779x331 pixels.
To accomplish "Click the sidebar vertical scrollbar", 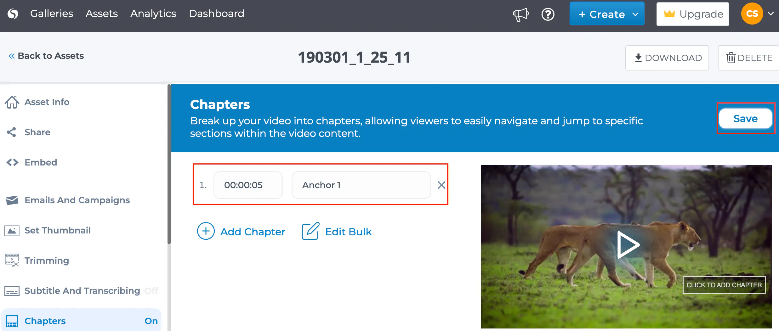I will (x=169, y=164).
